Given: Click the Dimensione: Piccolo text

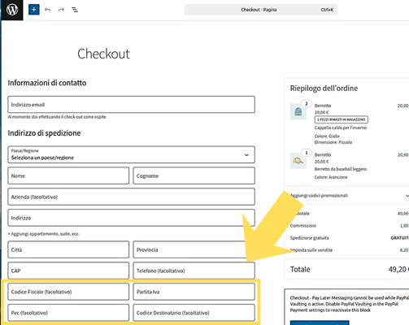Looking at the screenshot, I should click(333, 142).
